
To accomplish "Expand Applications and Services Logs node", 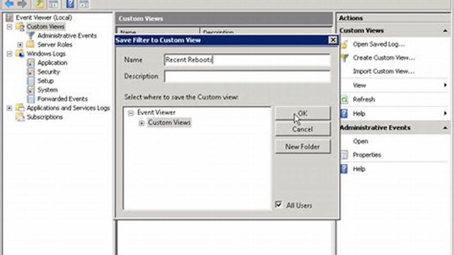I will click(x=10, y=108).
